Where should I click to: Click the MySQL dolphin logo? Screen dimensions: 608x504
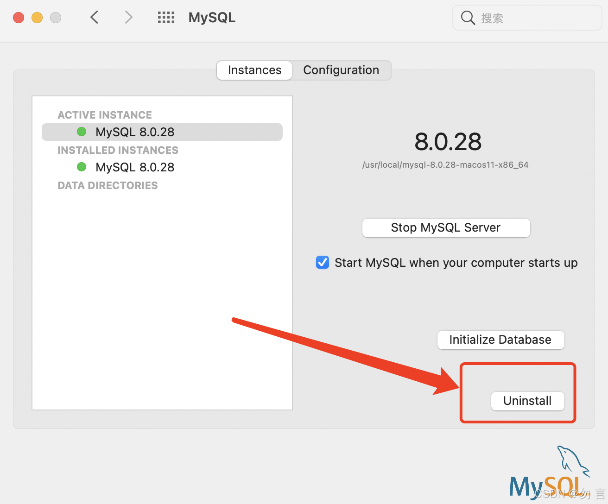pos(550,472)
